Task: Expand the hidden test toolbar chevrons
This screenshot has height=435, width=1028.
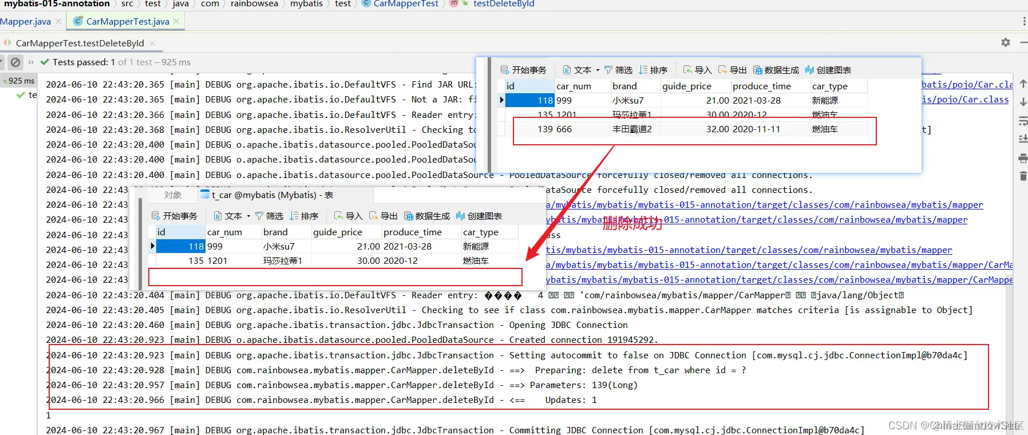Action: pyautogui.click(x=31, y=62)
